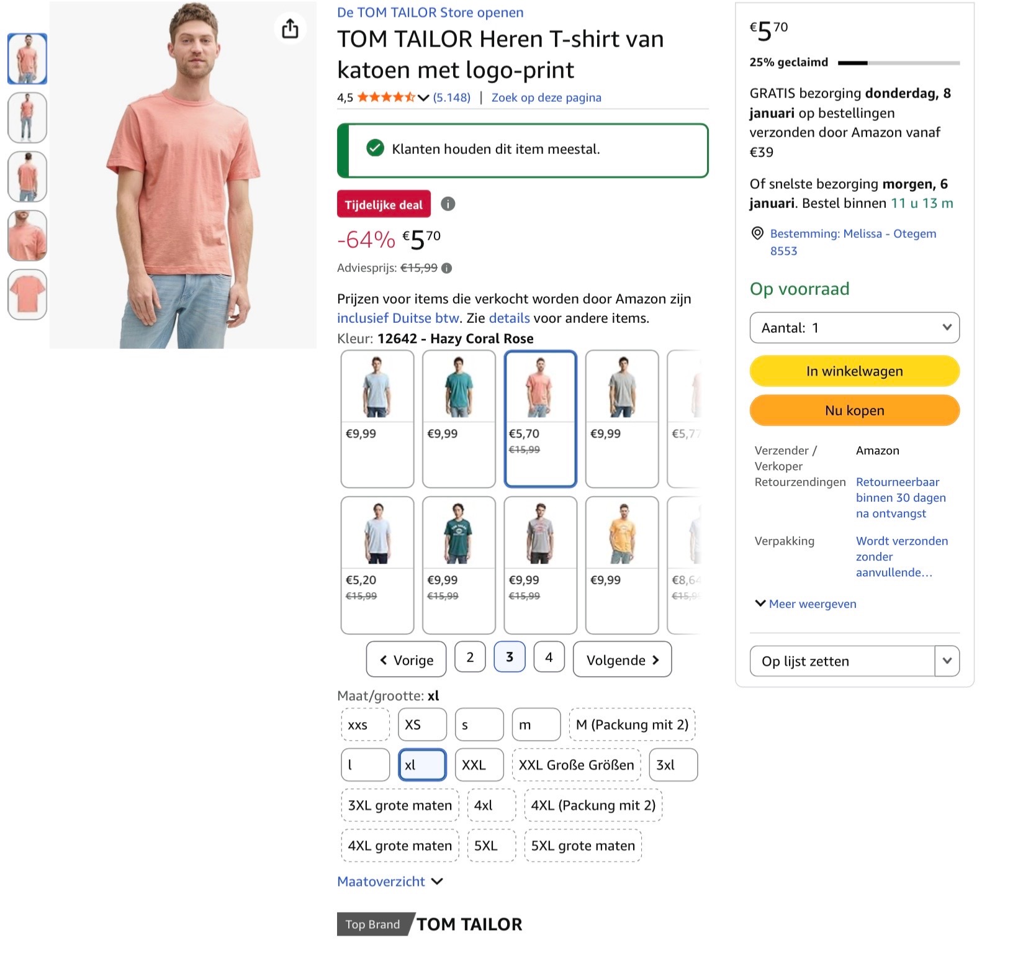Click the green checkmark icon in the banner
1018x953 pixels.
click(x=374, y=149)
